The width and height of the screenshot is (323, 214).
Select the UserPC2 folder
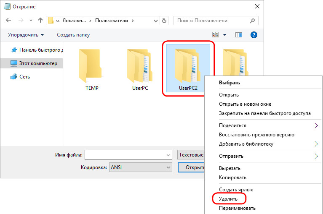point(188,67)
